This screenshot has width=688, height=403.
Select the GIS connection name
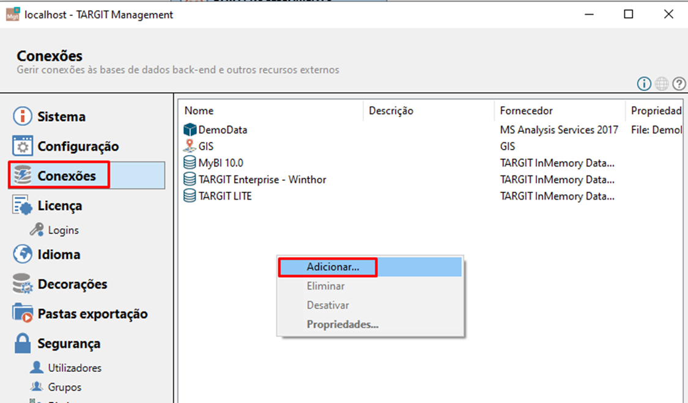(205, 147)
